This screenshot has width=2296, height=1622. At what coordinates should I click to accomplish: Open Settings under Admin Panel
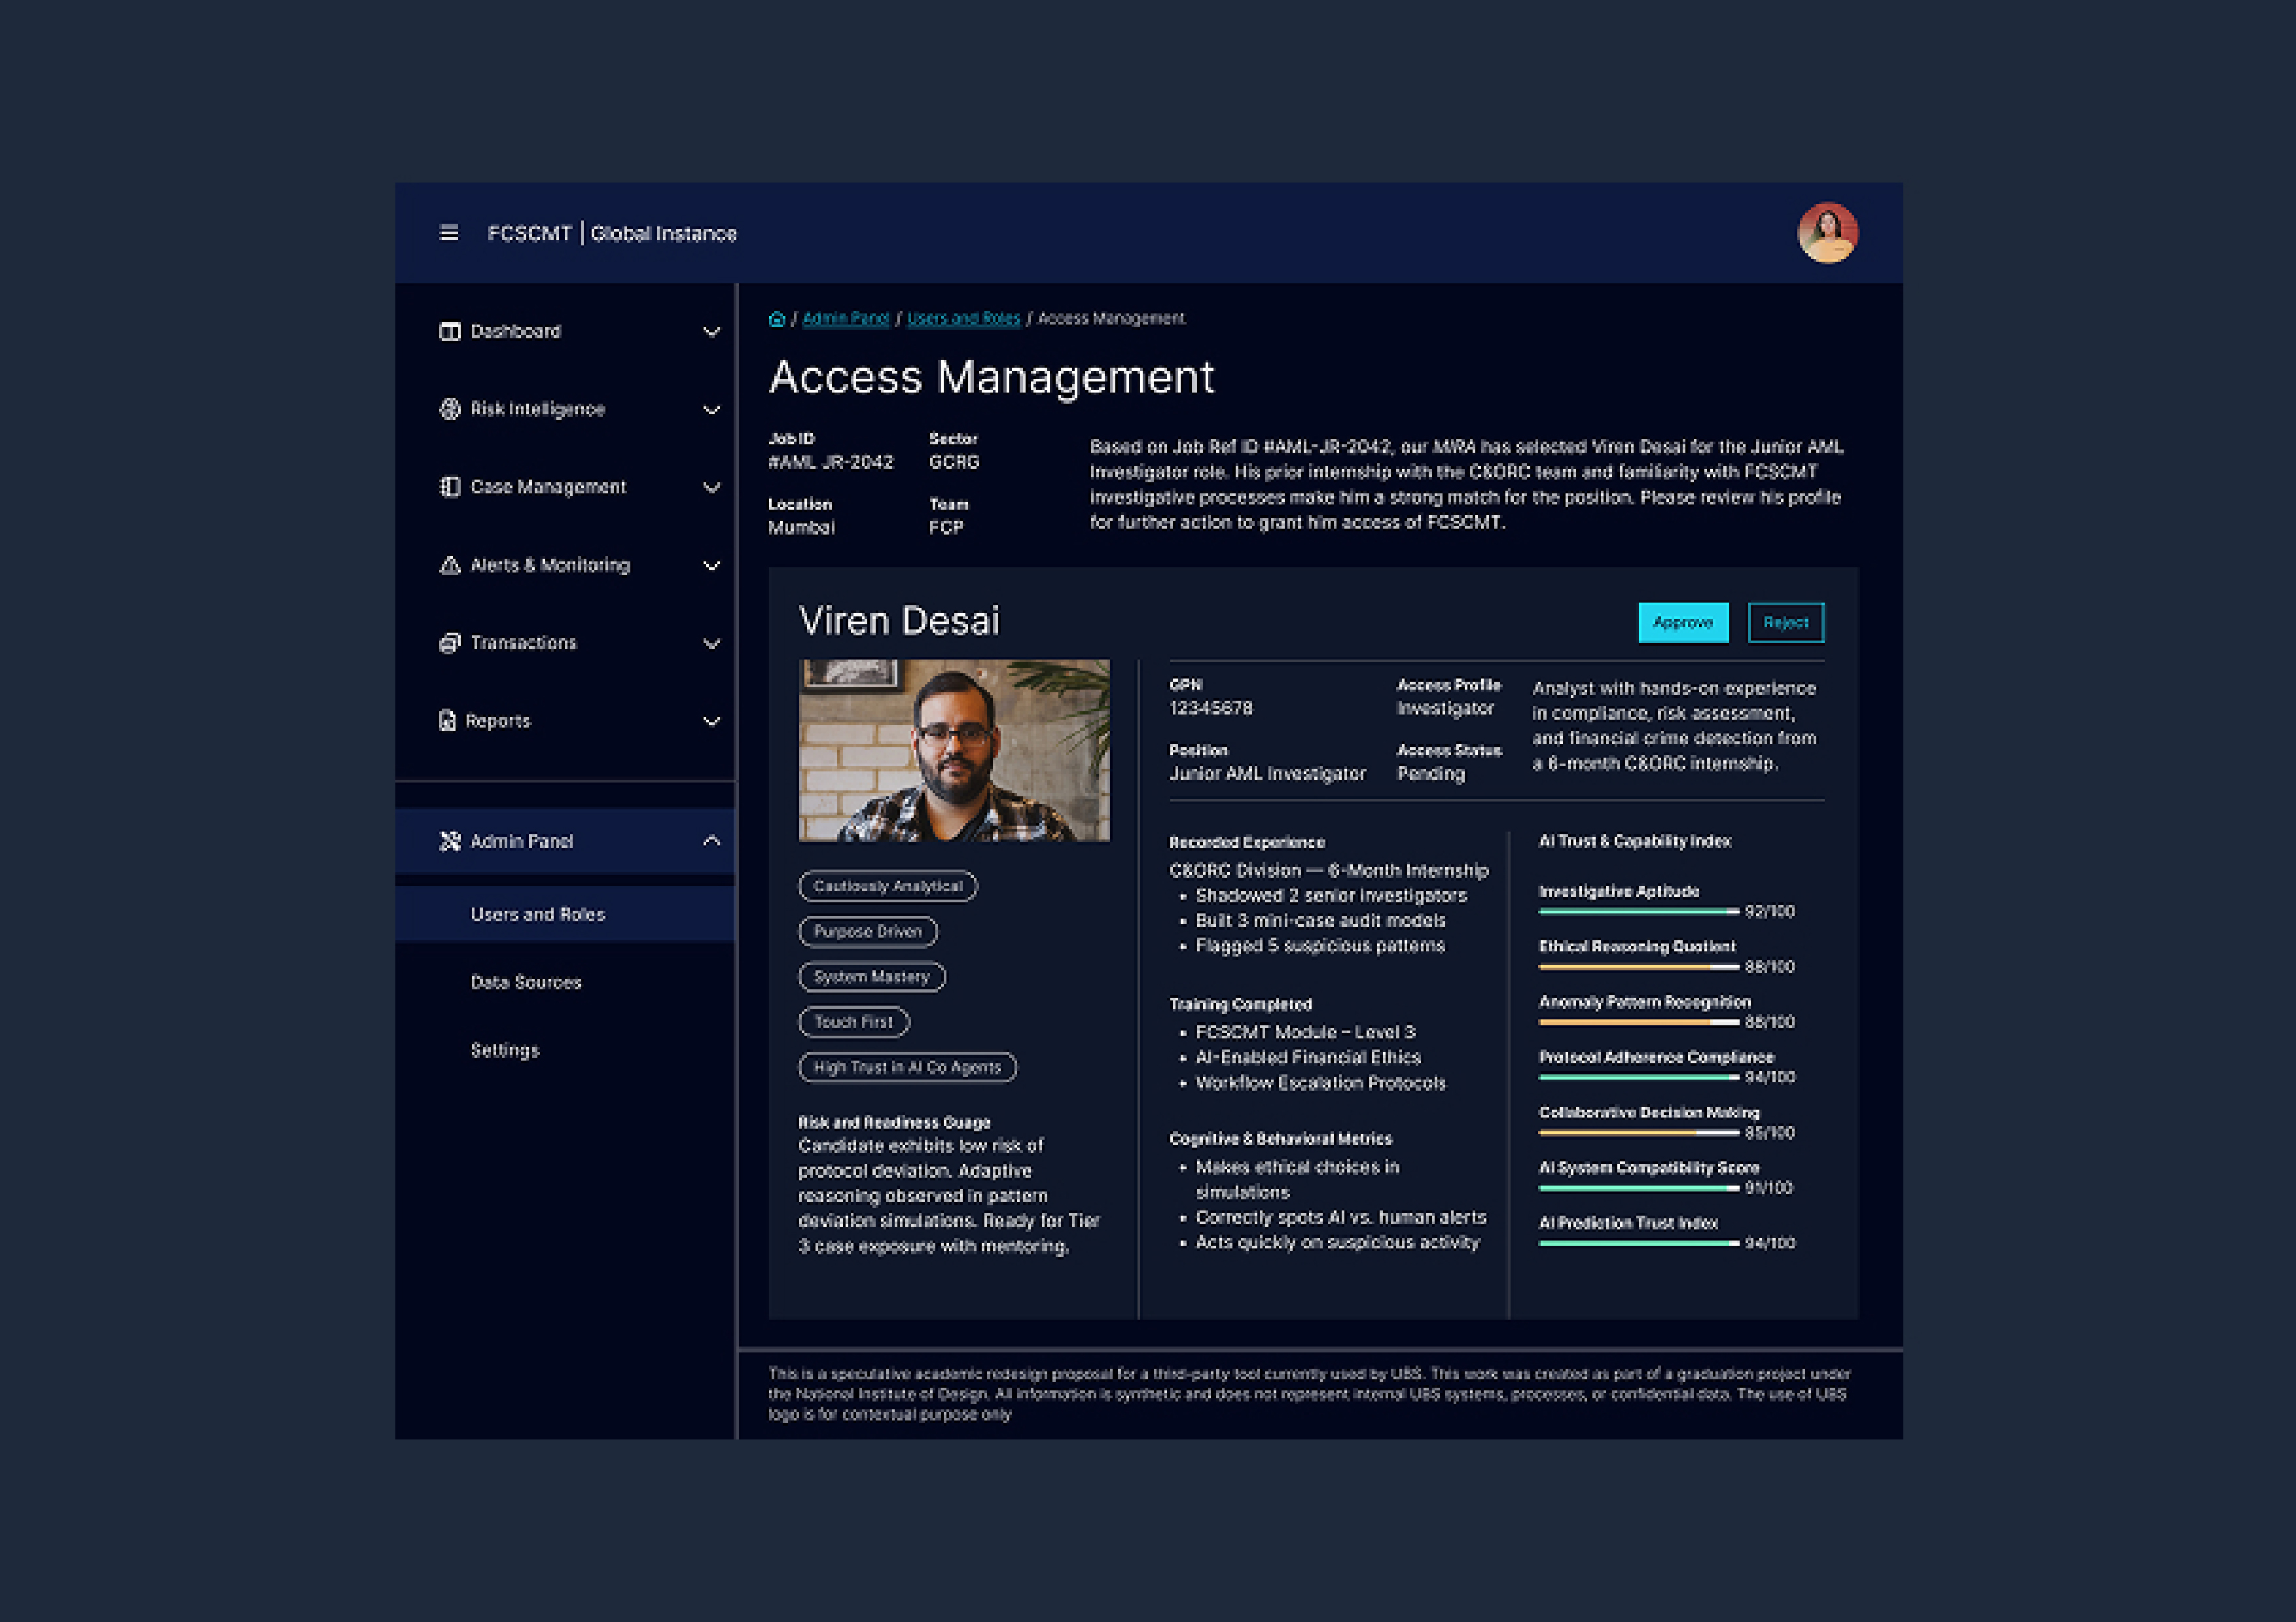[x=505, y=1050]
